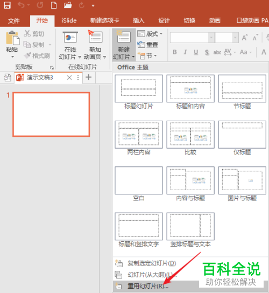Open the Aa change case dropdown
269x293 pixels.
pos(246,52)
